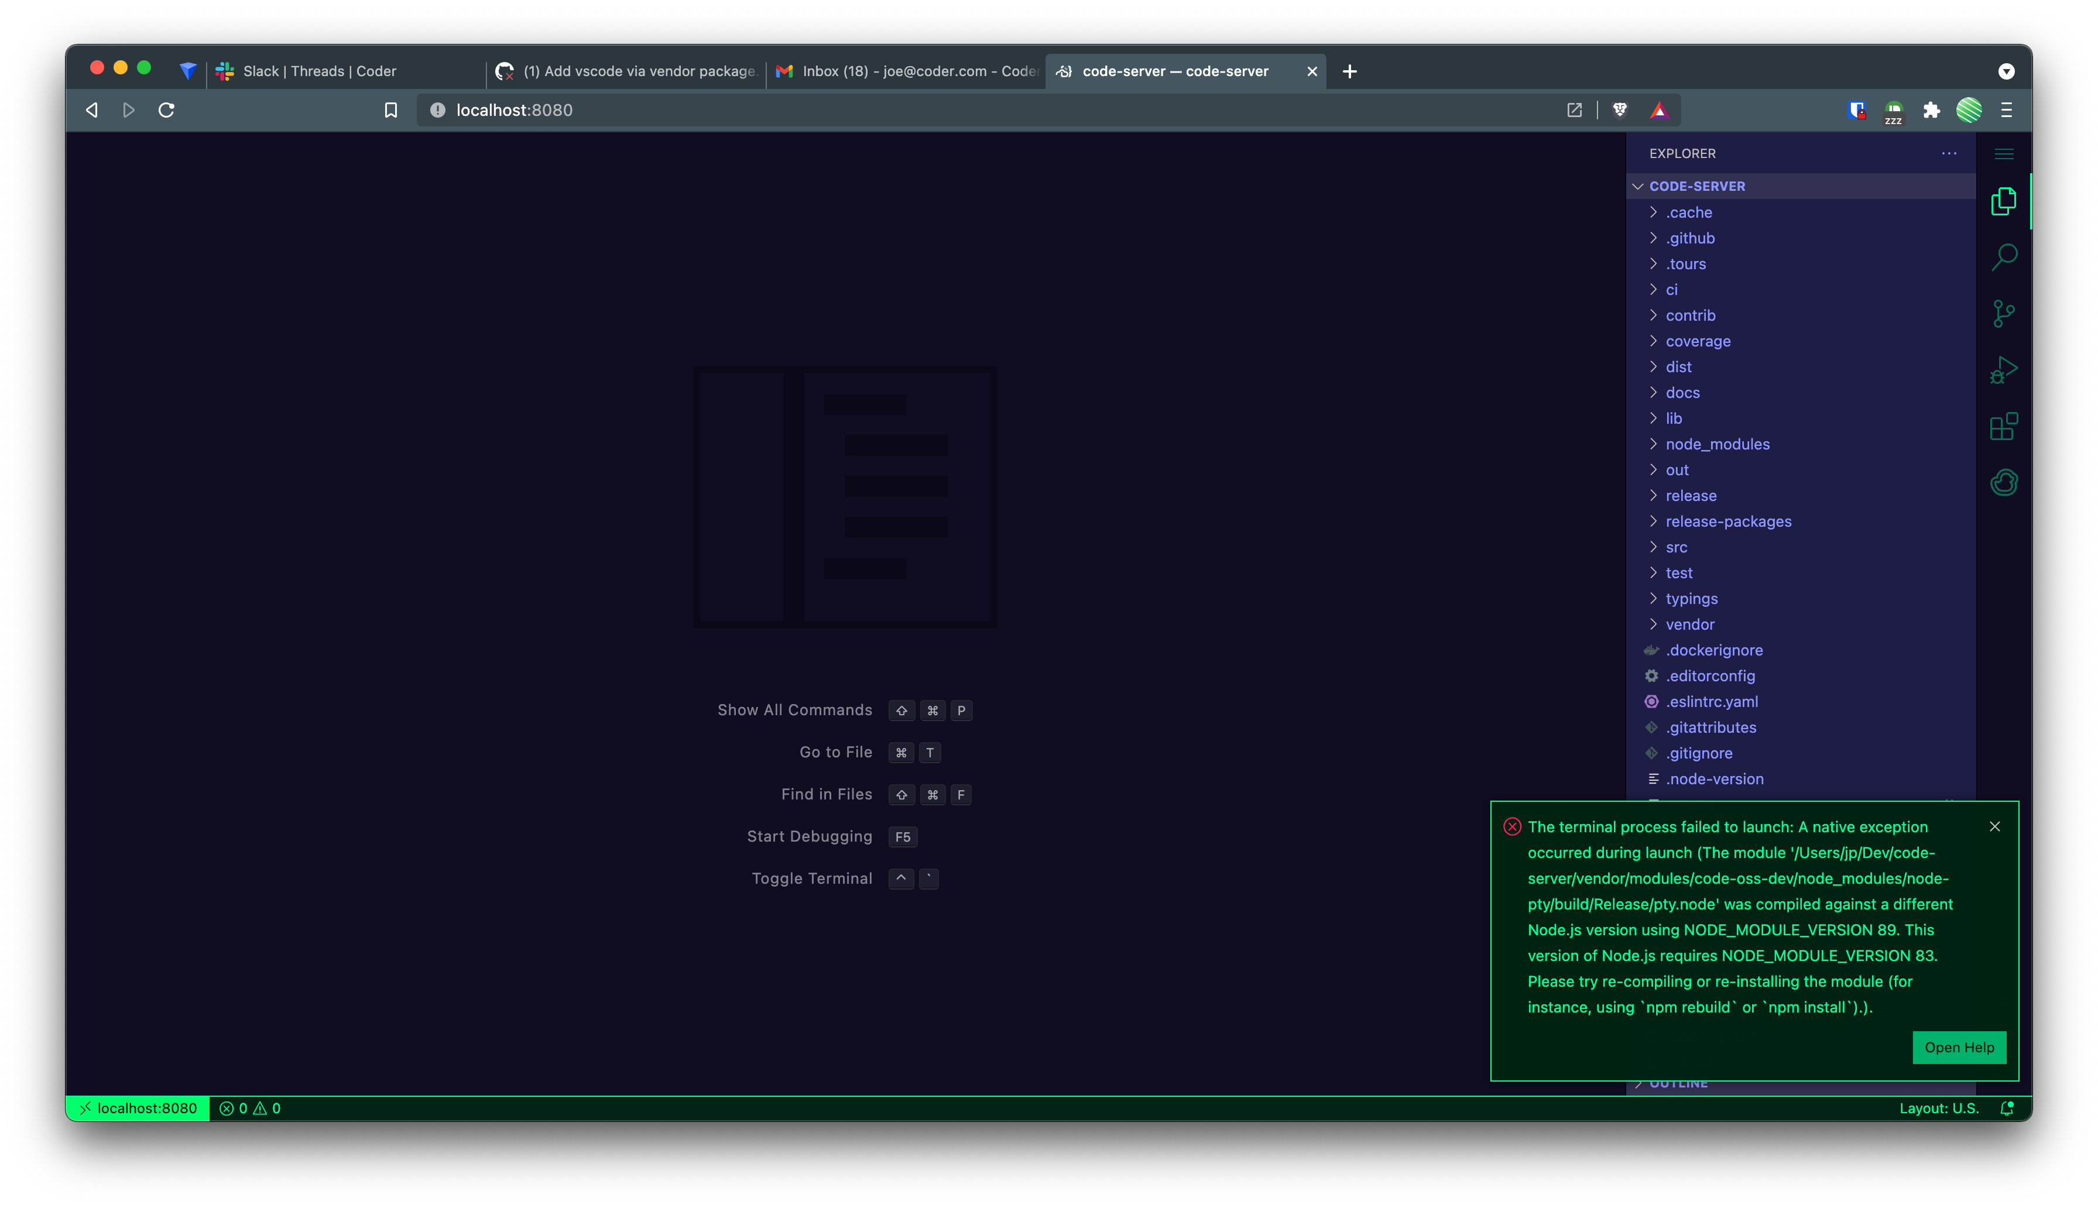Expand the vendor folder
This screenshot has width=2098, height=1208.
pyautogui.click(x=1800, y=624)
